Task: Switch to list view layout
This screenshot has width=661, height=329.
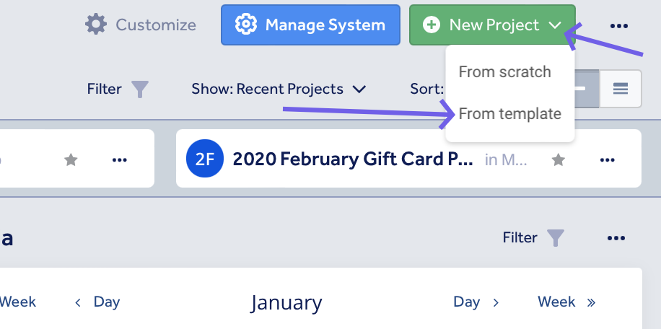Action: pos(621,89)
